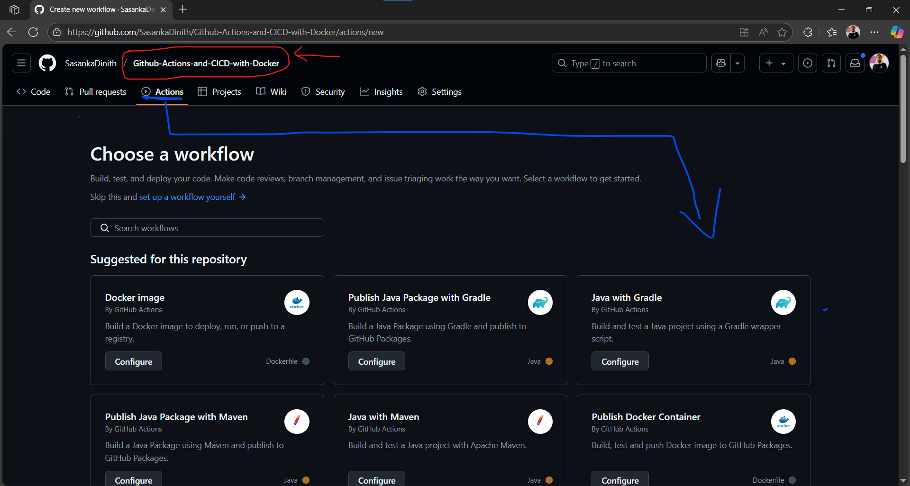910x486 pixels.
Task: Focus the 'Type / to search' box
Action: (629, 63)
